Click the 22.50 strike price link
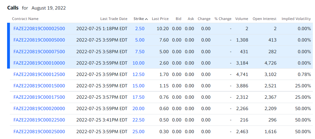The width and height of the screenshot is (315, 139). point(138,120)
